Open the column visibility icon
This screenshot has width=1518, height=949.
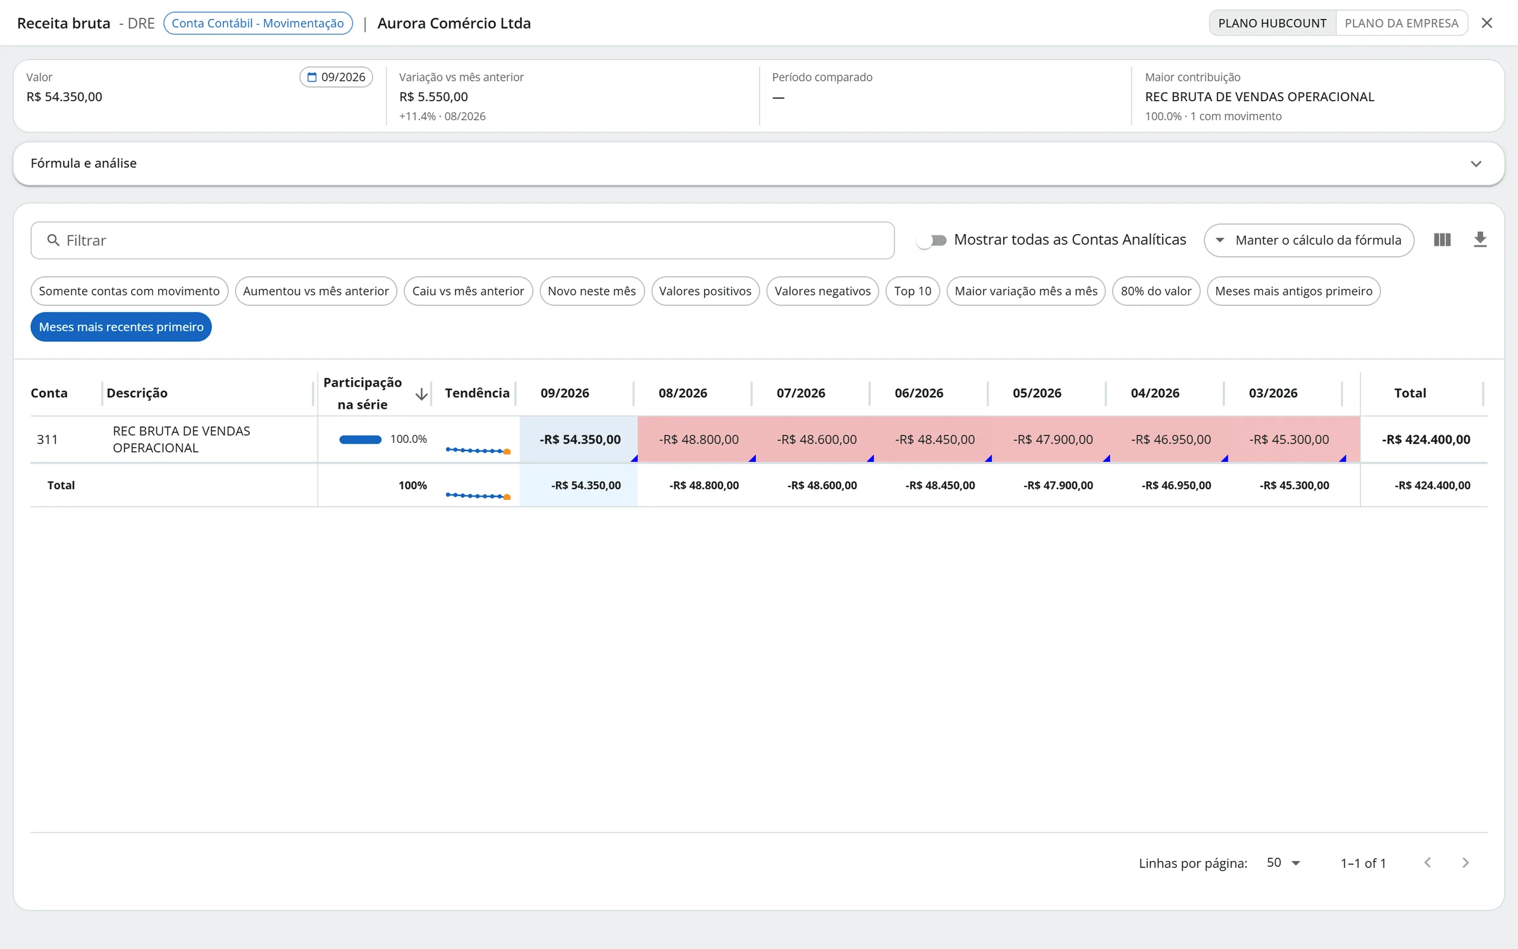pyautogui.click(x=1442, y=240)
